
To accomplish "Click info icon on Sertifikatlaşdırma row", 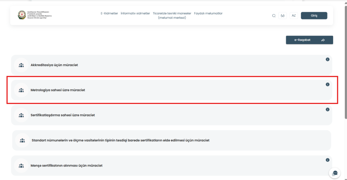I will (x=328, y=110).
